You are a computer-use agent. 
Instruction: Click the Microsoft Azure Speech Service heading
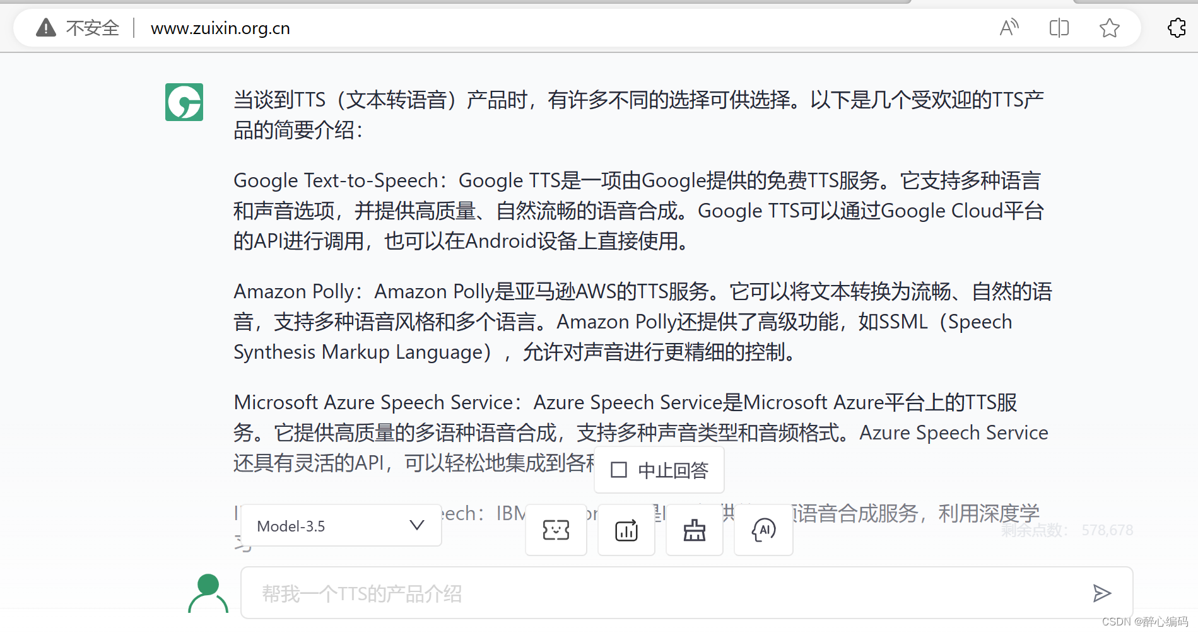point(373,403)
